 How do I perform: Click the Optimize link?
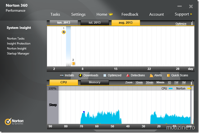[x=181, y=24]
